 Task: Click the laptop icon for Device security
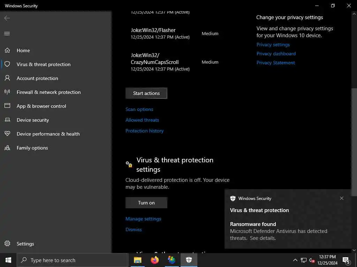tap(7, 120)
